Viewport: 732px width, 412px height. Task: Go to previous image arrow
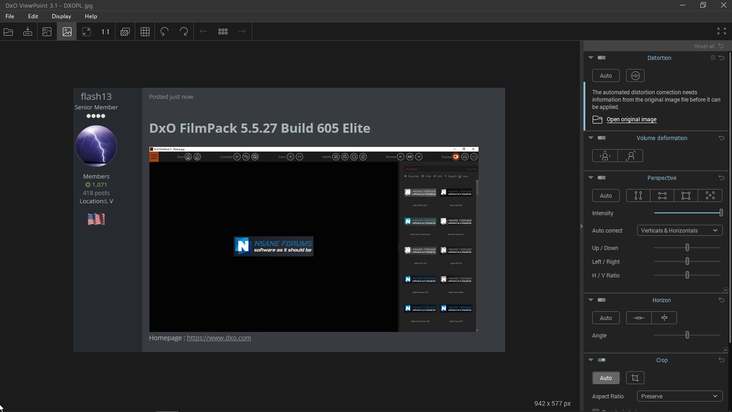(x=204, y=32)
